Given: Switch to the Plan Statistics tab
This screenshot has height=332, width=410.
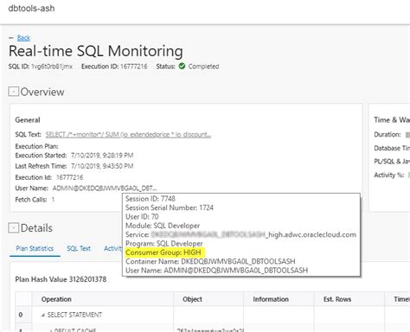Looking at the screenshot, I should (x=35, y=248).
